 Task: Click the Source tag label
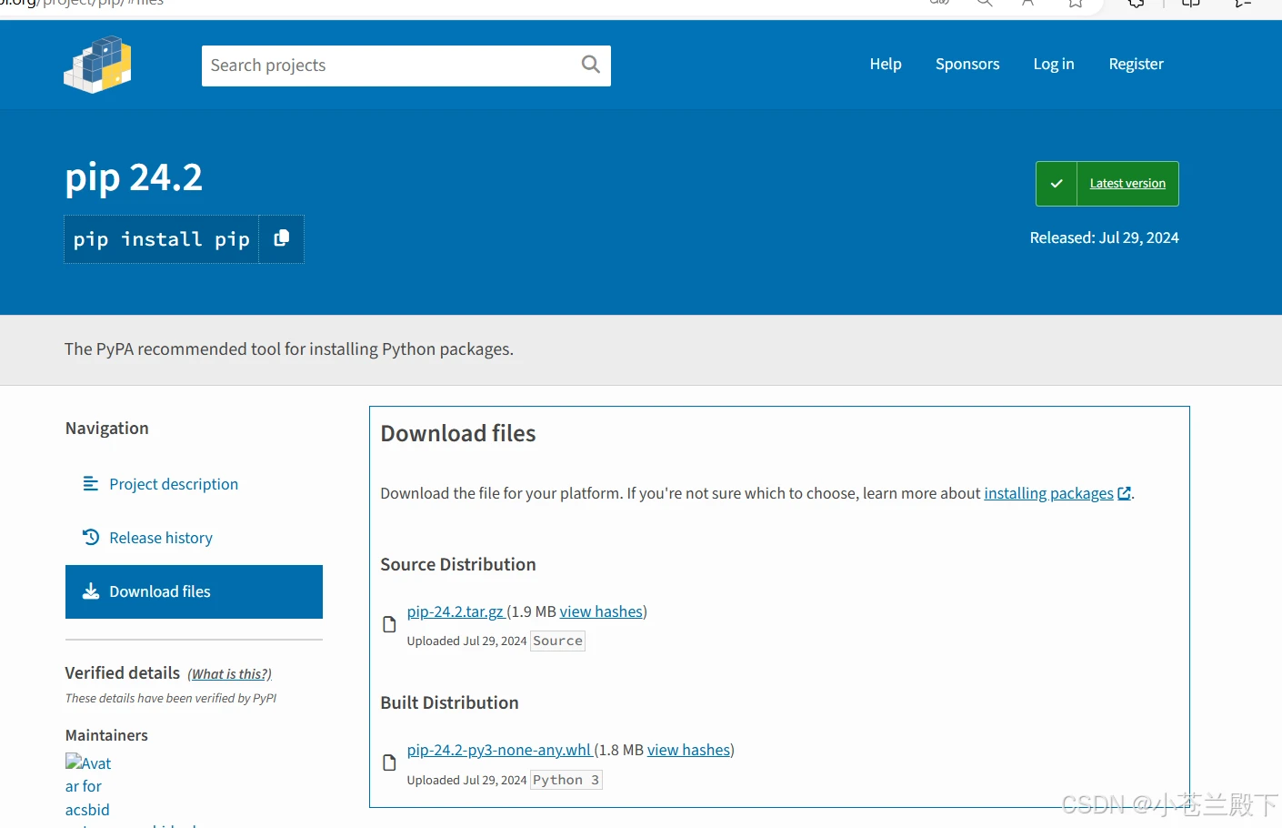click(557, 641)
